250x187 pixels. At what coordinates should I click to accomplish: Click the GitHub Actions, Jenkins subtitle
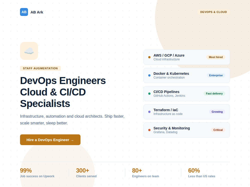click(169, 96)
